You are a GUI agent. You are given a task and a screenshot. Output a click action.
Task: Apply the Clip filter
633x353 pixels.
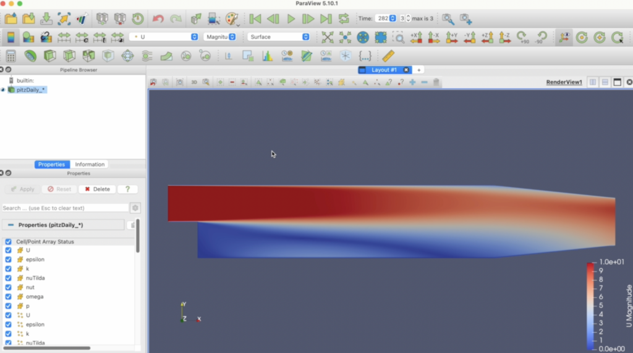tap(49, 56)
